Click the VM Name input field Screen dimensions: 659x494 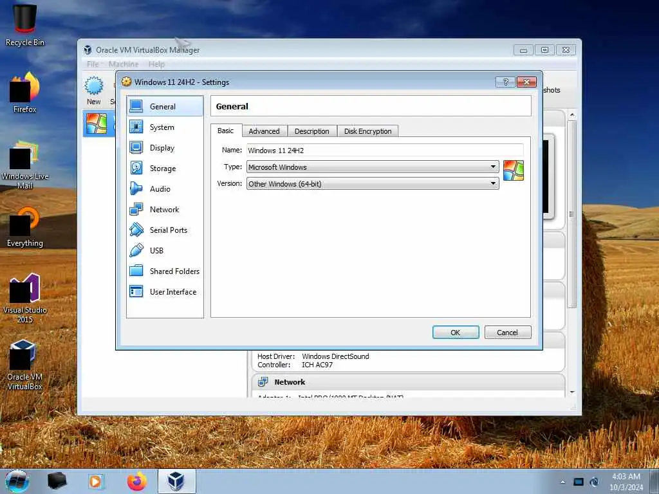pos(385,150)
